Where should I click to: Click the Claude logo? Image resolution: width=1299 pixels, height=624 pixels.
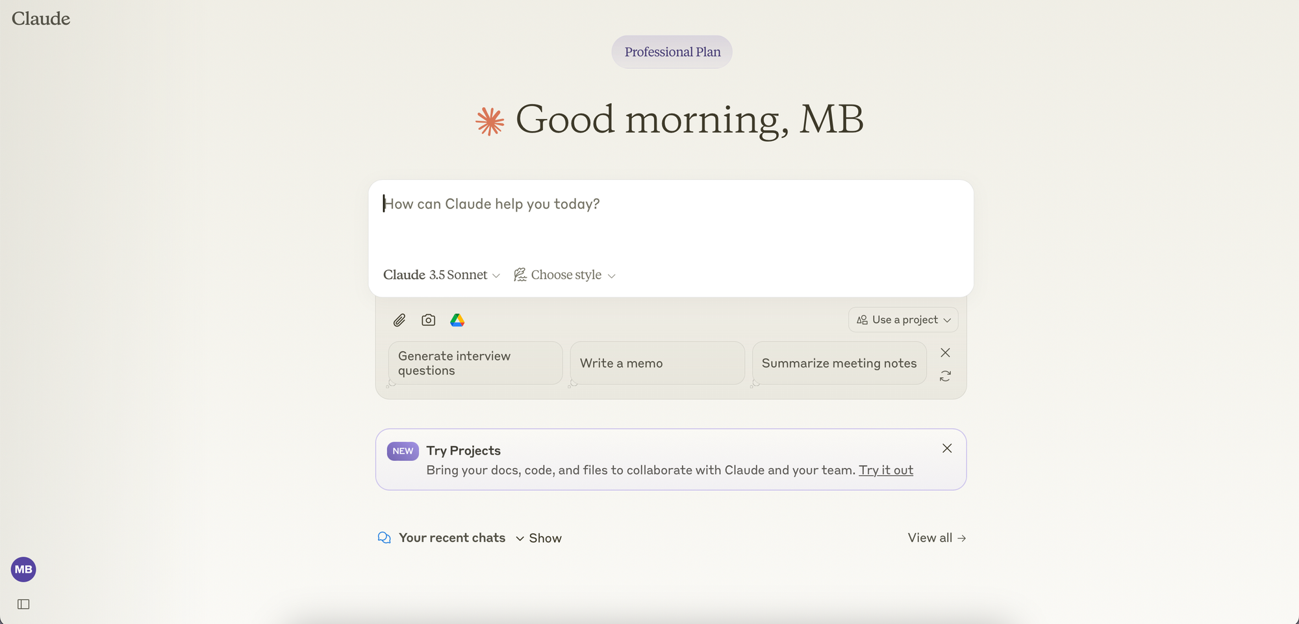pos(40,19)
